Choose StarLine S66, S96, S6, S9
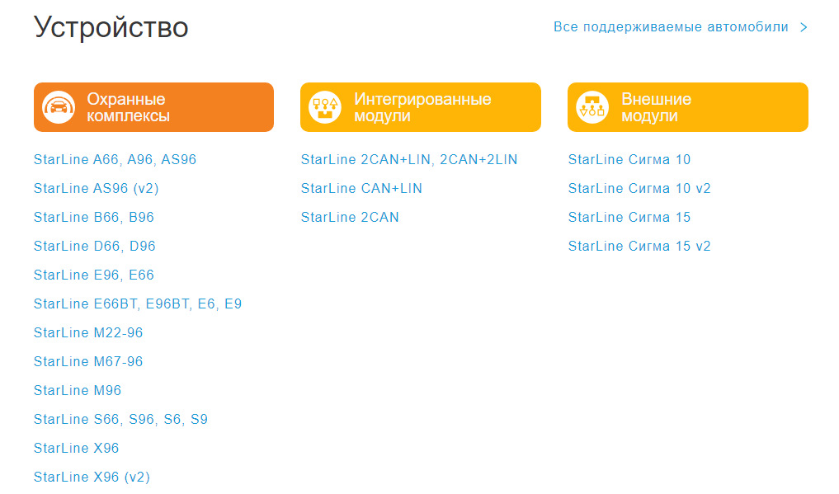Screen dimensions: 839x494 120,420
